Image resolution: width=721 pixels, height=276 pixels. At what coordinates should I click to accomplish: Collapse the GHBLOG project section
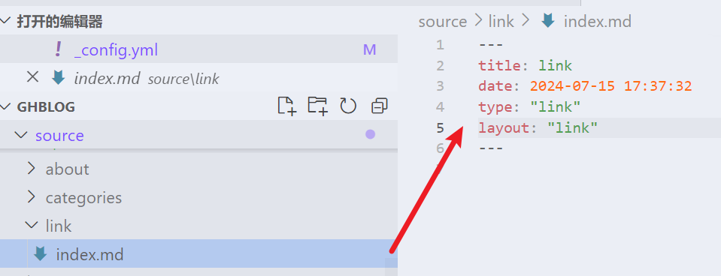pyautogui.click(x=5, y=106)
